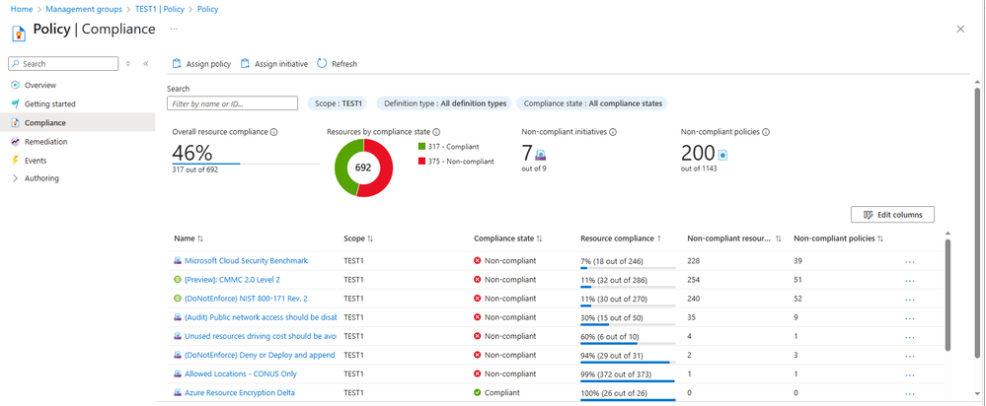The height and width of the screenshot is (406, 986).
Task: Open the Compliance state filter pill
Action: pos(591,103)
